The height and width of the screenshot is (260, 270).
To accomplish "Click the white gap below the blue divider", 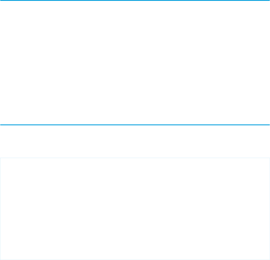I will tap(135, 141).
